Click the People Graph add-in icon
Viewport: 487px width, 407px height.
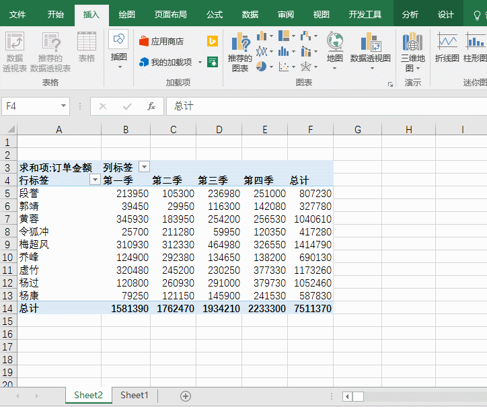tap(213, 62)
